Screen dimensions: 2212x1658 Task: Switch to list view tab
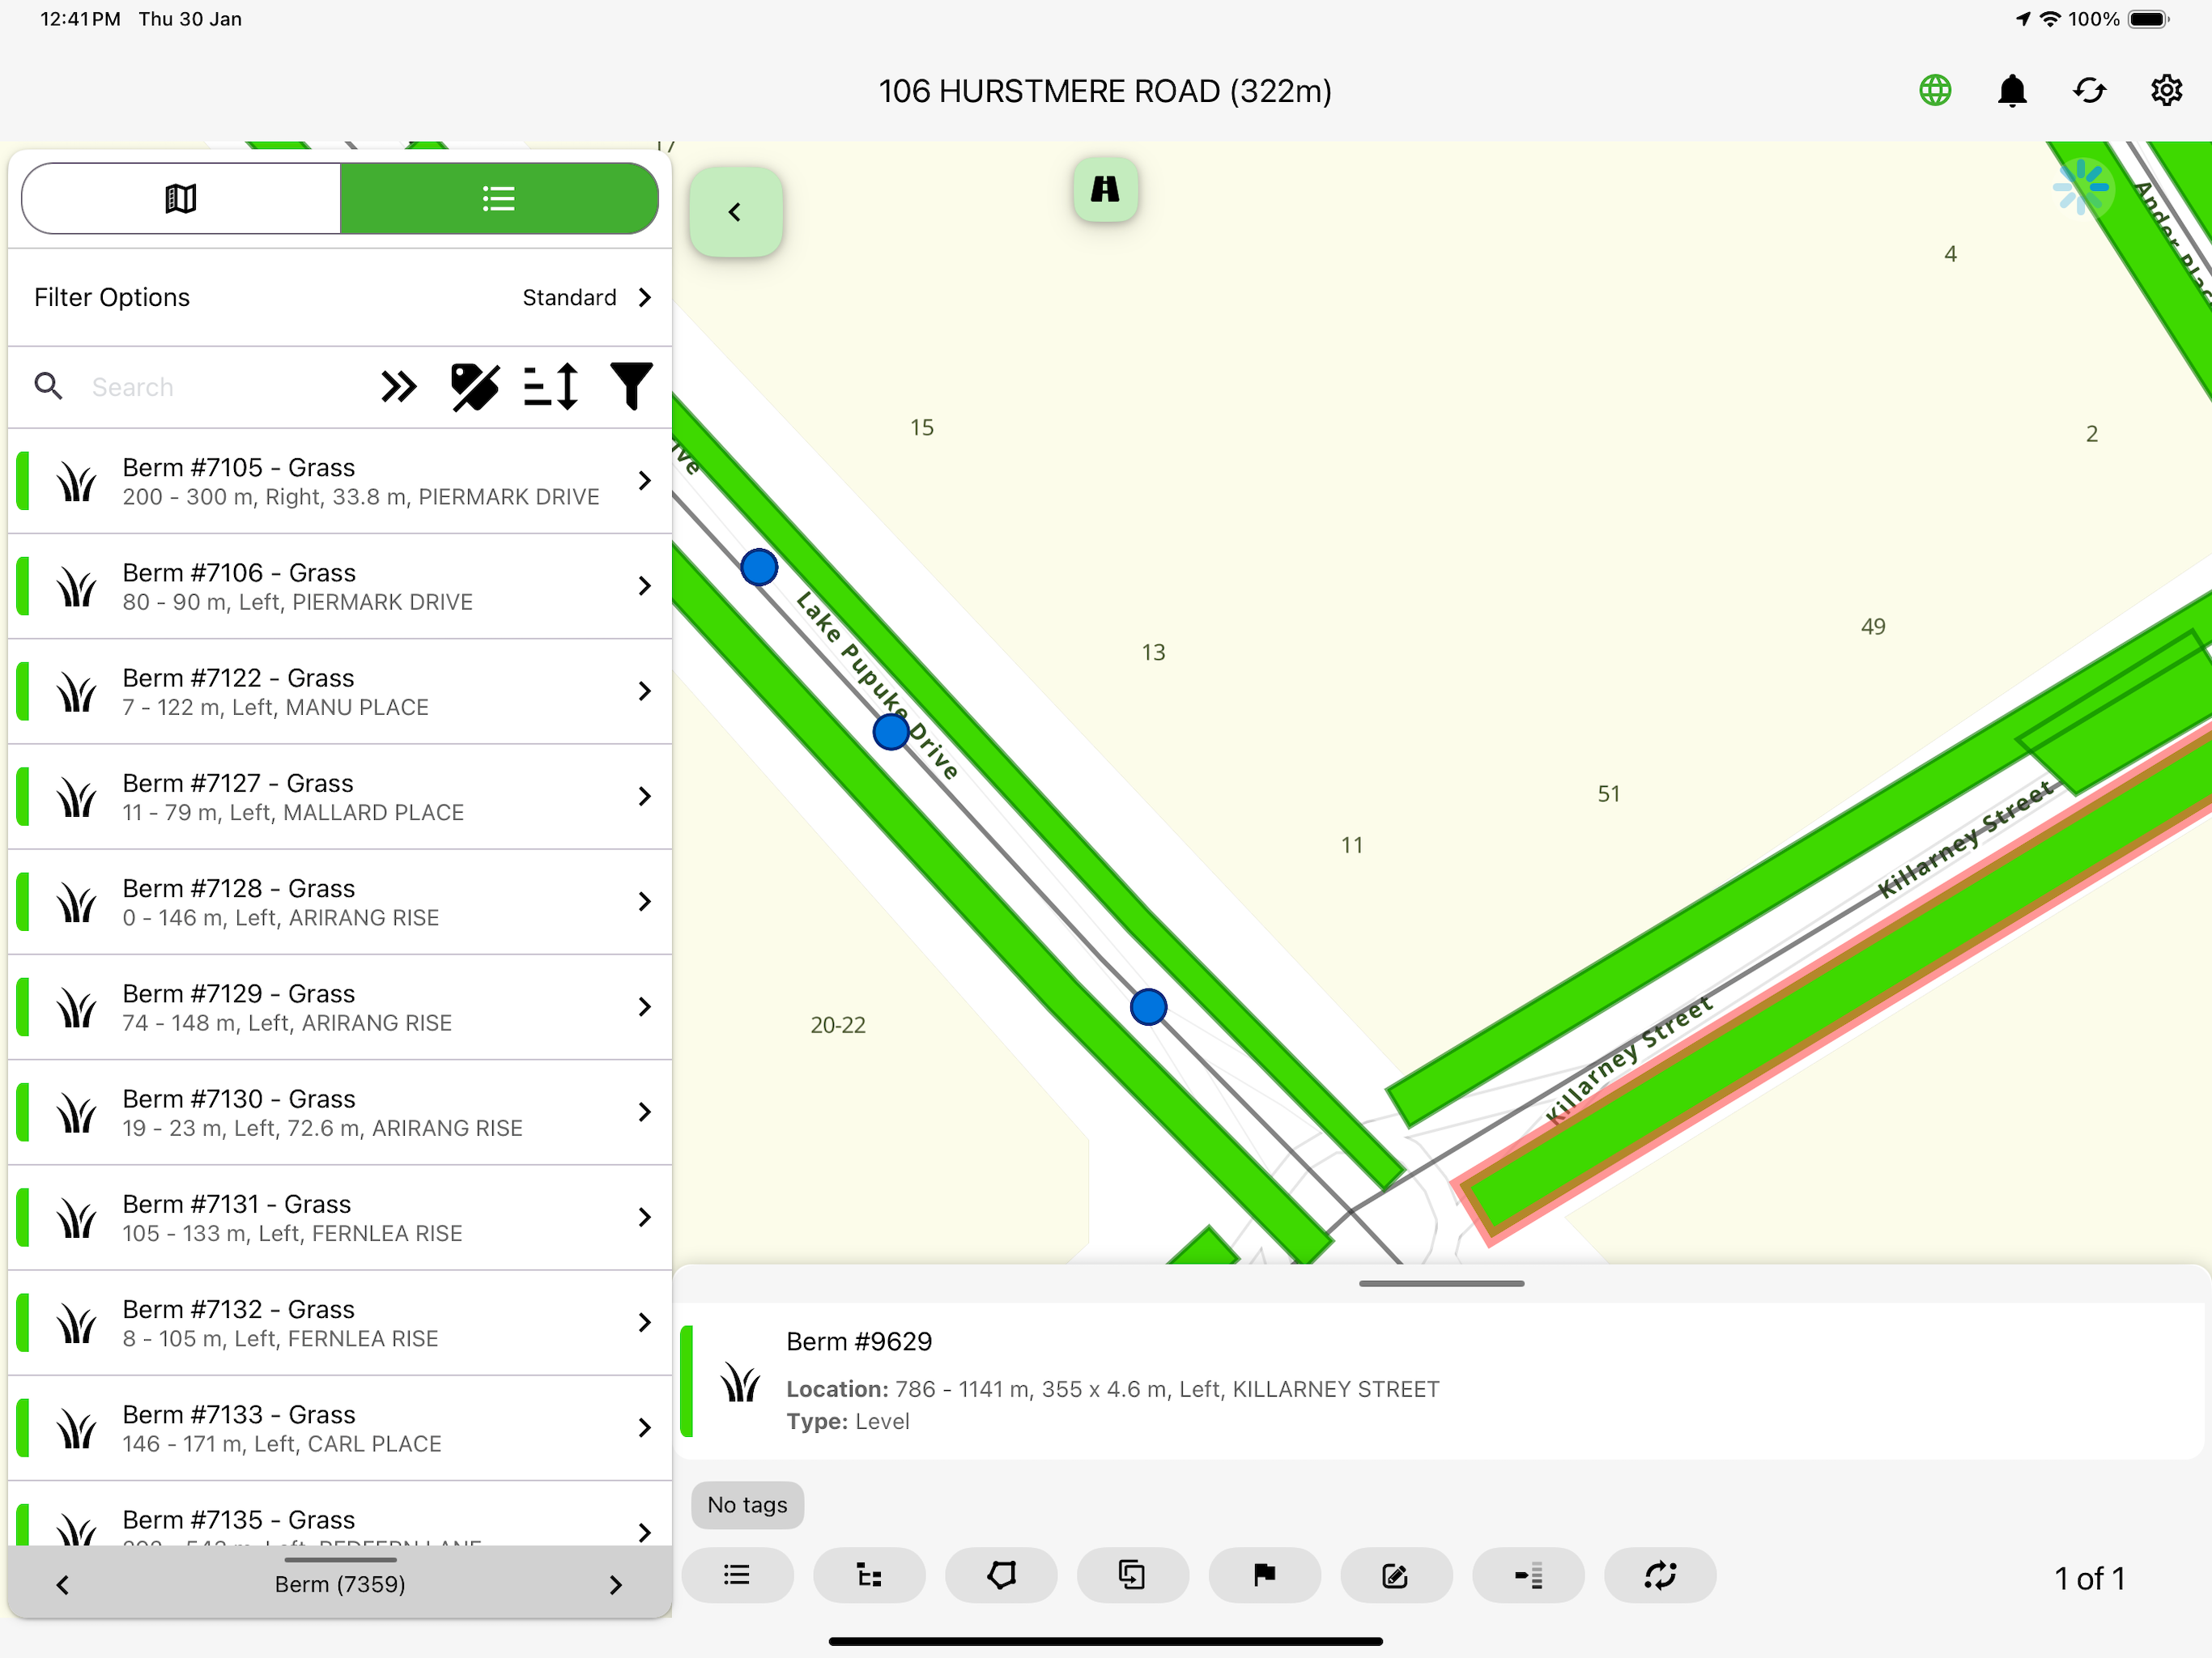tap(499, 198)
